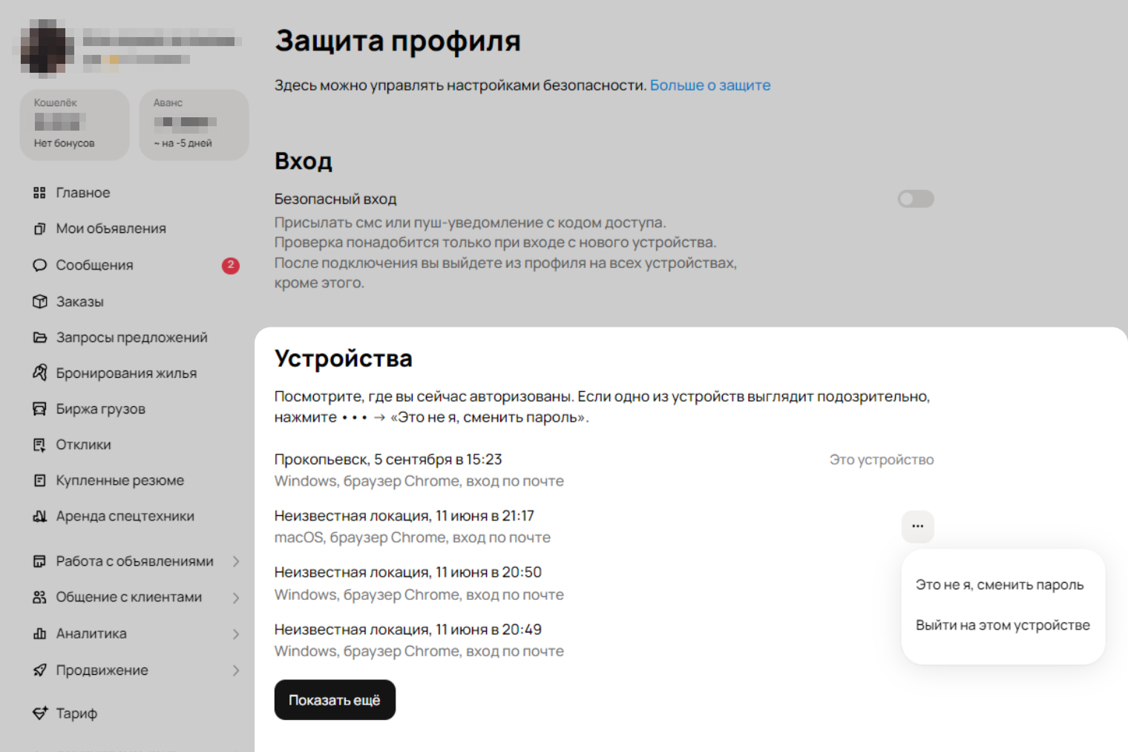
Task: Expand the Работа с объявлениями chevron
Action: (x=236, y=561)
